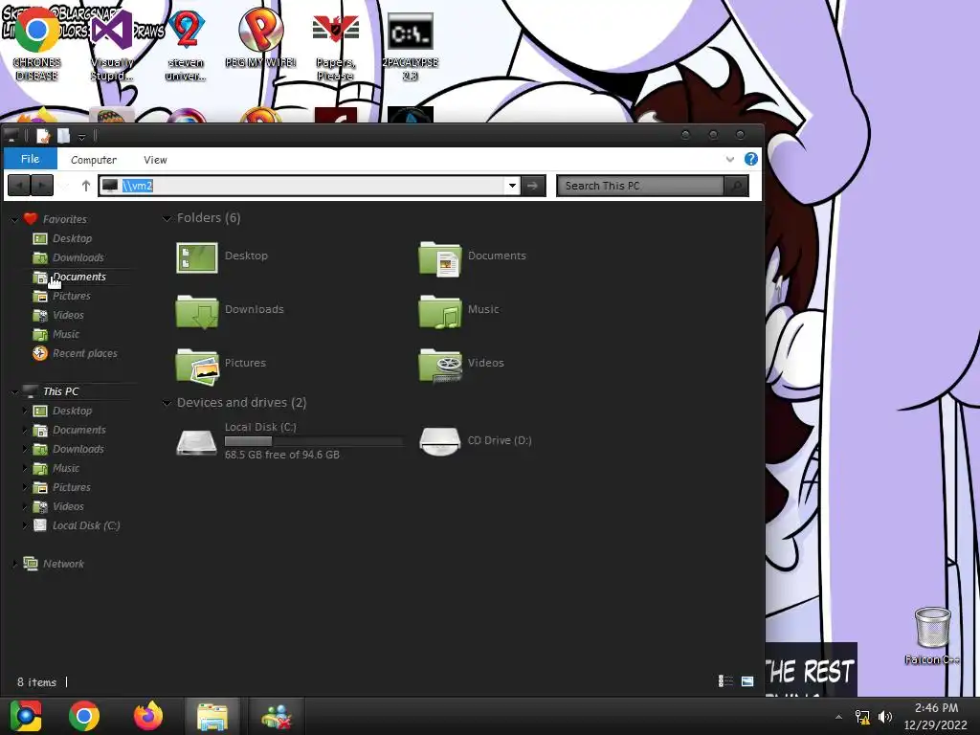The width and height of the screenshot is (980, 735).
Task: Select the Videos folder icon
Action: 440,366
